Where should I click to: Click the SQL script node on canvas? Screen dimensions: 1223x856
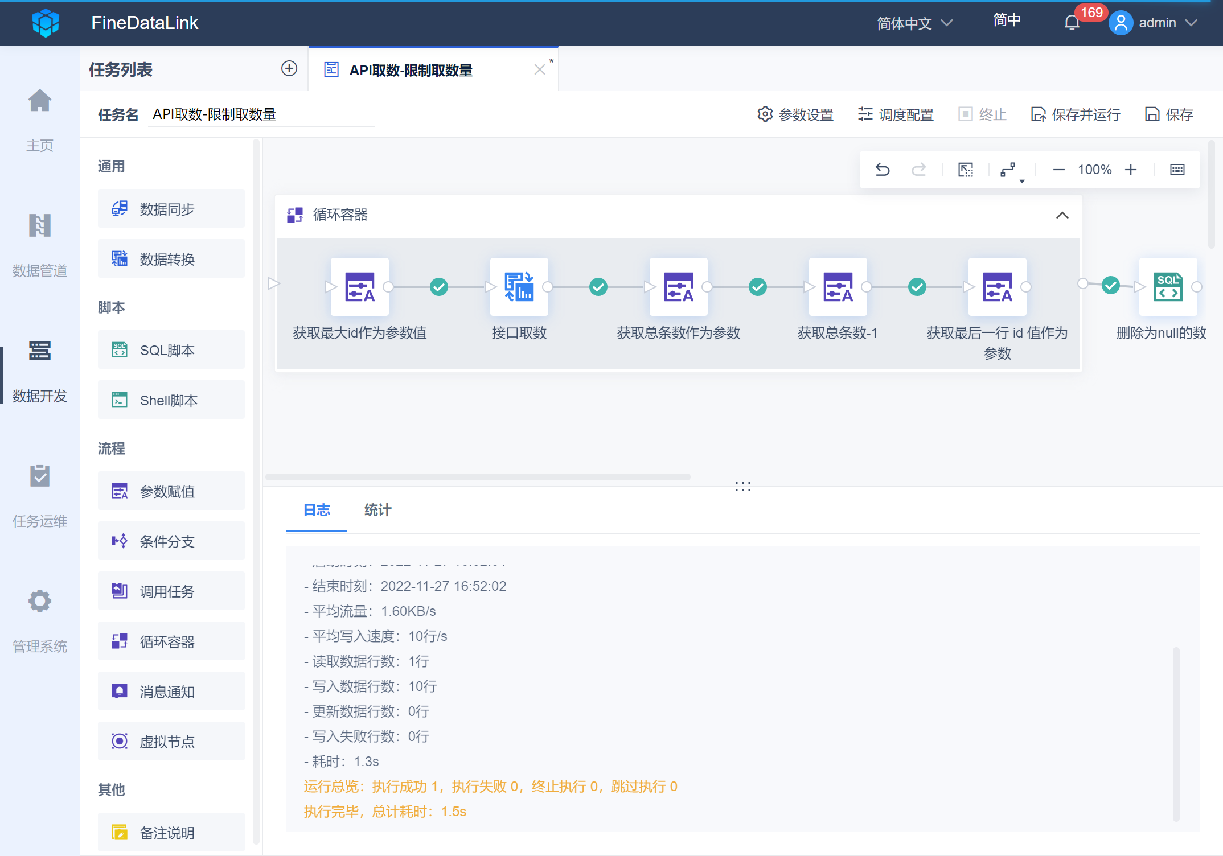pyautogui.click(x=1168, y=287)
